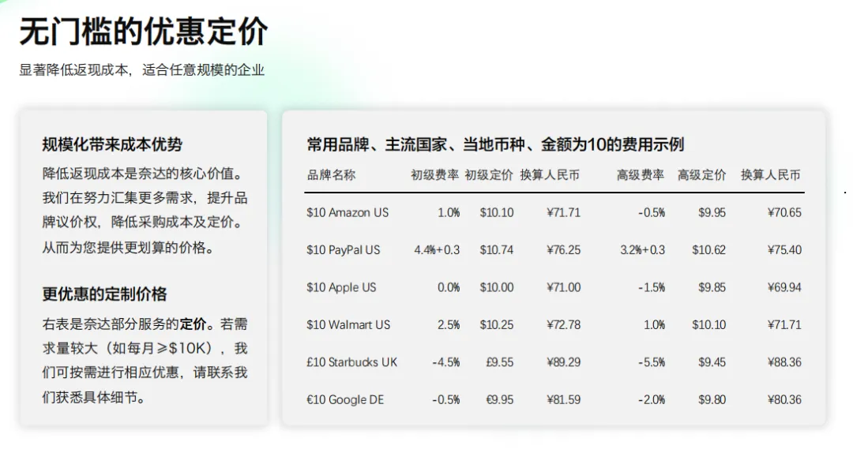853x453 pixels.
Task: Click the ¥71.00 value
Action: tap(564, 288)
